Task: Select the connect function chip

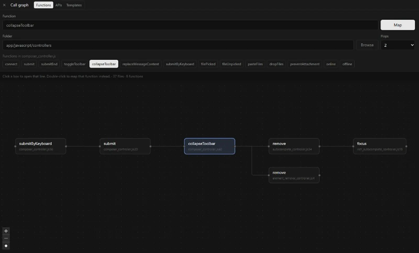Action: click(x=11, y=64)
